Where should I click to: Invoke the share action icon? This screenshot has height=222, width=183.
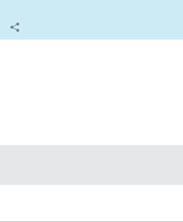pyautogui.click(x=15, y=27)
